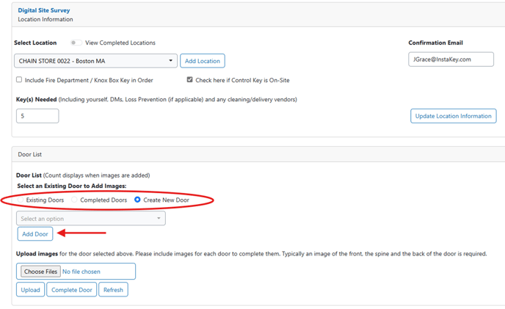This screenshot has height=309, width=505.
Task: Focus the Confirmation Email field
Action: (x=451, y=59)
